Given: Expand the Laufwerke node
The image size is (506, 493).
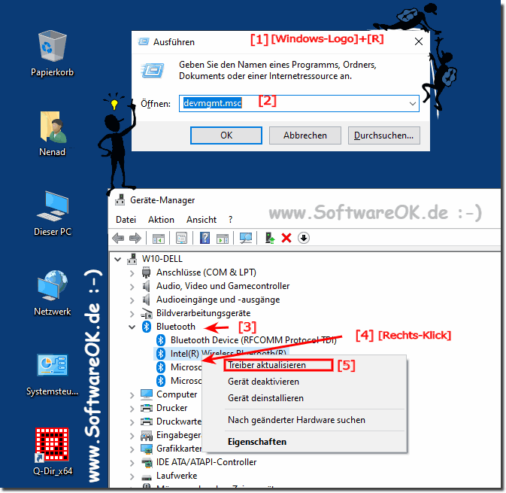Looking at the screenshot, I should coord(132,476).
